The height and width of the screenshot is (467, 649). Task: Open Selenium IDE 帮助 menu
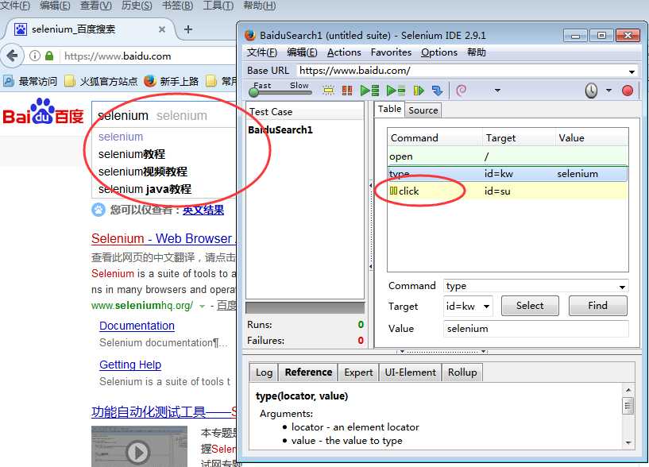coord(477,52)
